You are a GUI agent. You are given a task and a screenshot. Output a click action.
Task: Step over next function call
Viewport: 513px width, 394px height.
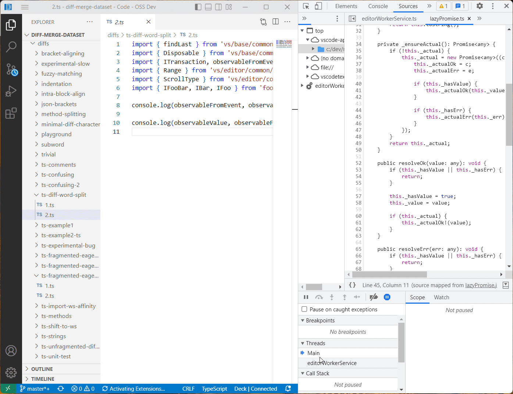coord(319,297)
